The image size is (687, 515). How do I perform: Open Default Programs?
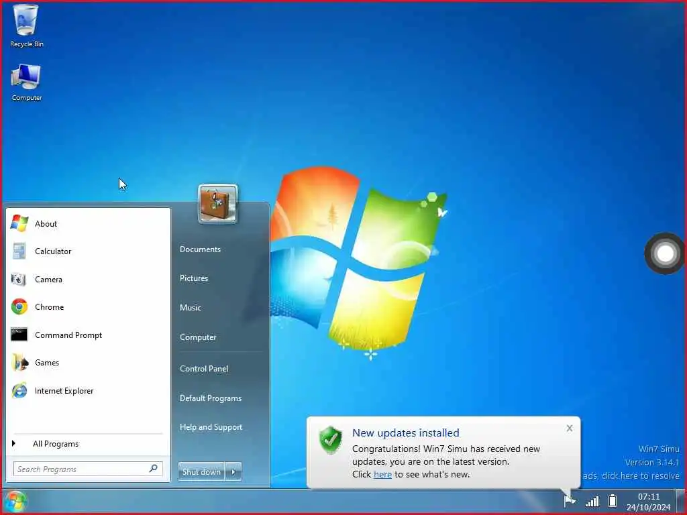click(210, 398)
